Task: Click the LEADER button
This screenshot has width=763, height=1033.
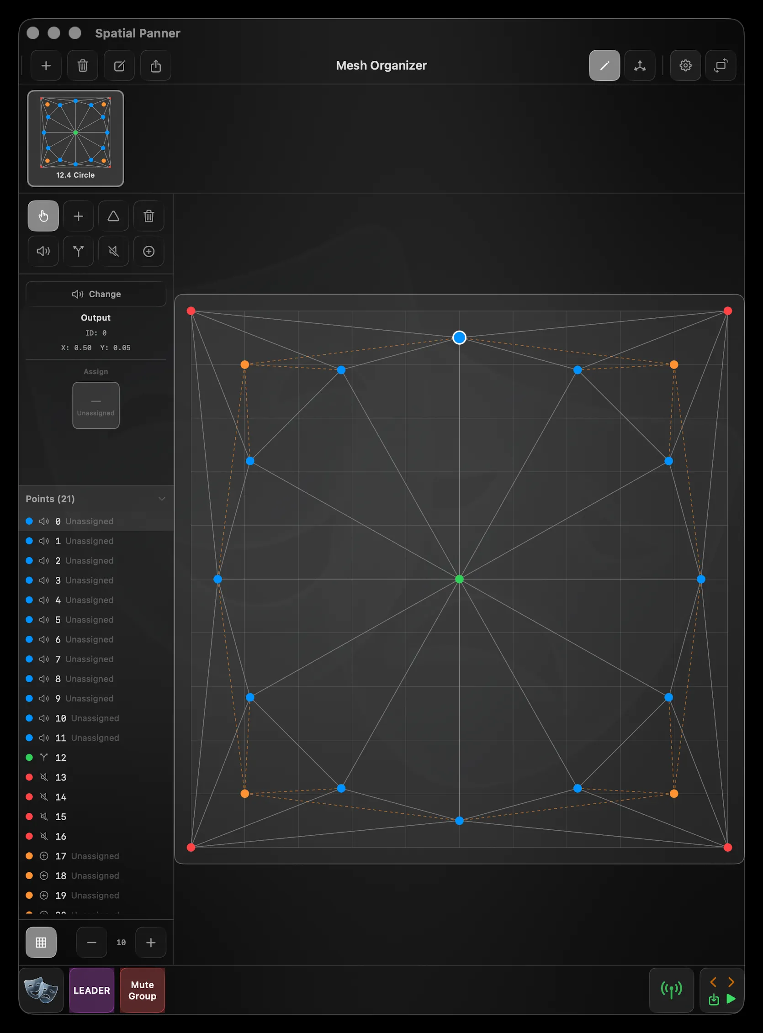Action: coord(92,991)
